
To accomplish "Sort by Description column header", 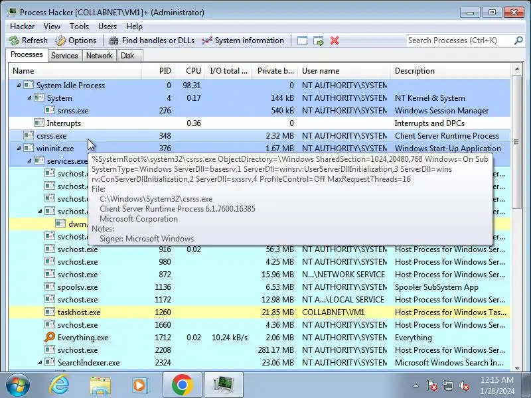I will pos(451,71).
